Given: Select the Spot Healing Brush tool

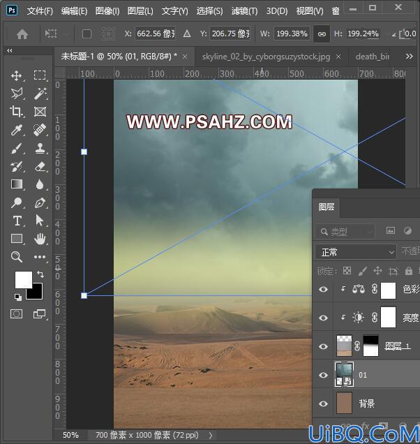Looking at the screenshot, I should coord(40,130).
